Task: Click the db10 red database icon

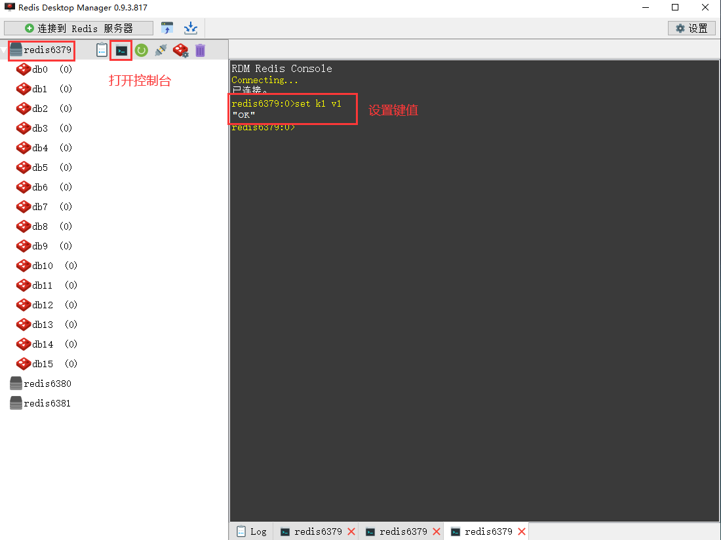Action: pos(24,266)
